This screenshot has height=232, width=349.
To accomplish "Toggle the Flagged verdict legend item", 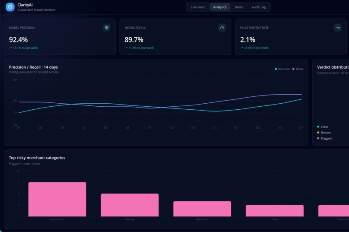I will 324,138.
